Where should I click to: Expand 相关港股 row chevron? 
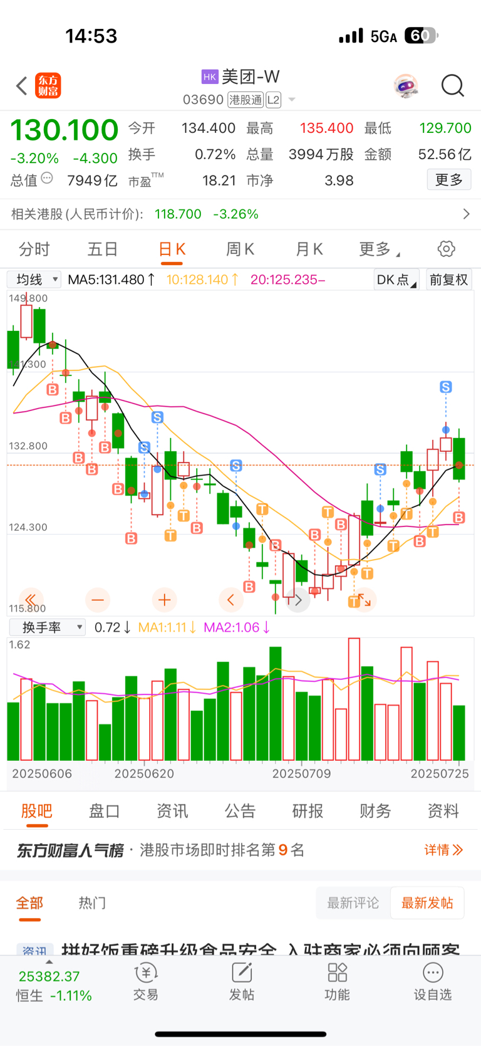point(466,214)
